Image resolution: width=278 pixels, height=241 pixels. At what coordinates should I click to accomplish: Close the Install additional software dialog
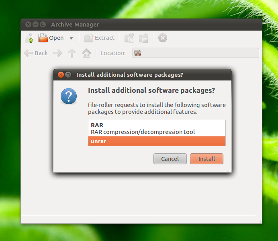click(61, 74)
